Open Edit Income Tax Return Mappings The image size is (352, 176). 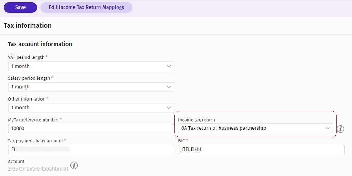[86, 8]
